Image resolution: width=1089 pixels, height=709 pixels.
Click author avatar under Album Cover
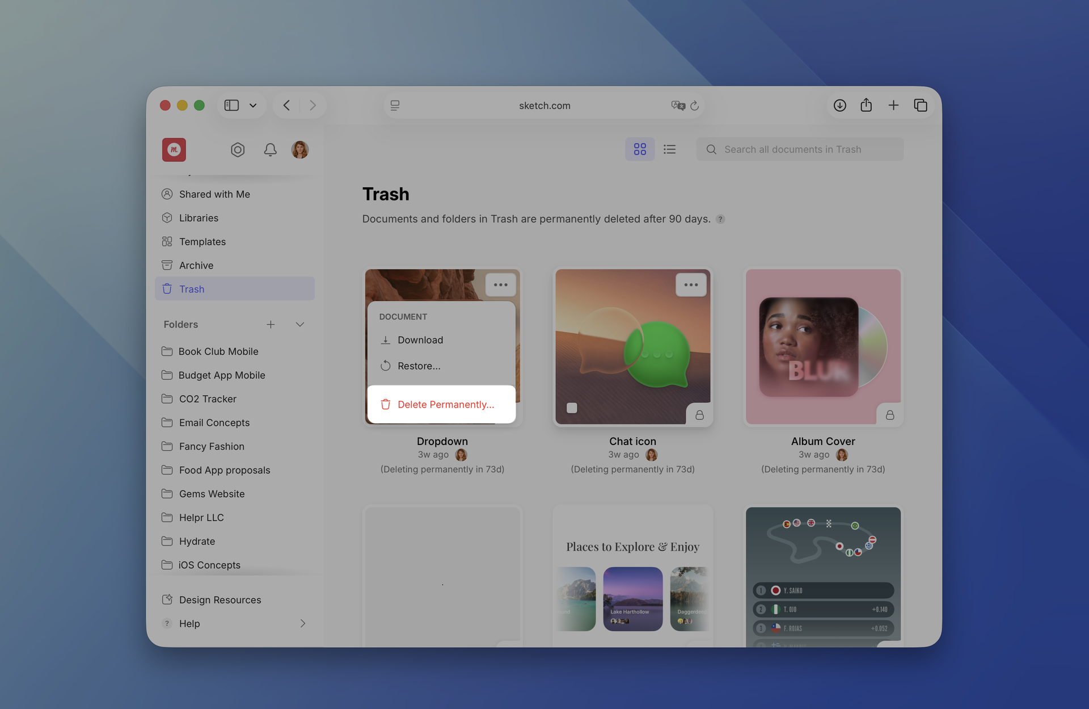point(842,455)
